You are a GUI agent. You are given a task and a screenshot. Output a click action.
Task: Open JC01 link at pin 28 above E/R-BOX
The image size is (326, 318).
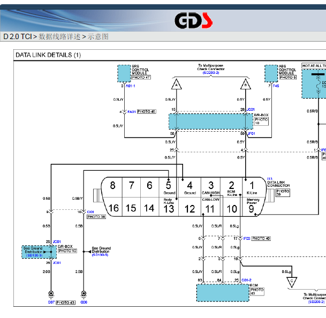point(251,109)
